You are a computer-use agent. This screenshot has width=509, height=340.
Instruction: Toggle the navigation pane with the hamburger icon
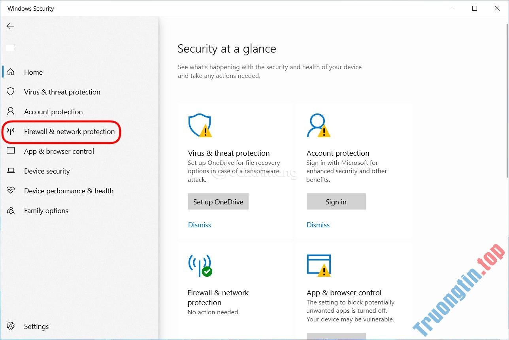click(x=10, y=48)
